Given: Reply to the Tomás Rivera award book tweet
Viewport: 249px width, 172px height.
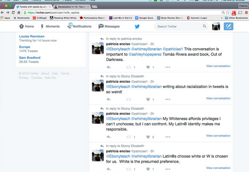Looking at the screenshot, I should point(109,67).
